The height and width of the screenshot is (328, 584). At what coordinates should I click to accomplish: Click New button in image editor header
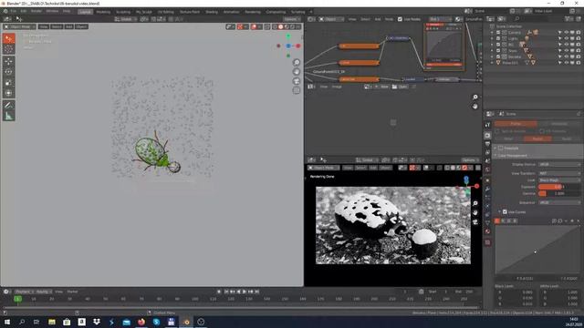382,87
